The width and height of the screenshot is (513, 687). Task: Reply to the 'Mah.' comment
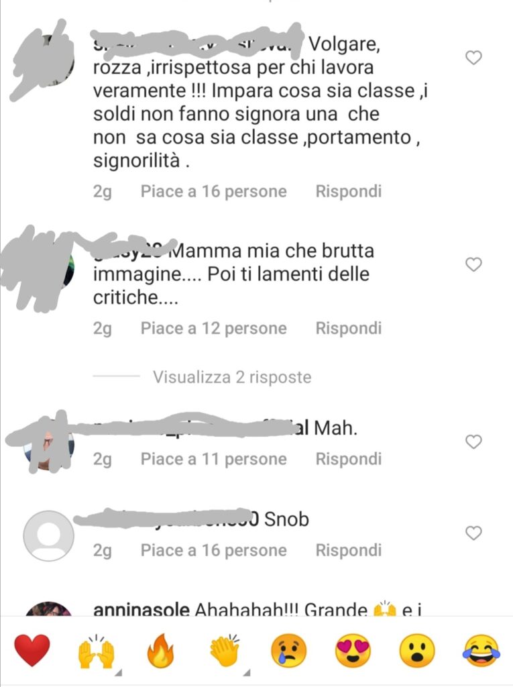[349, 459]
